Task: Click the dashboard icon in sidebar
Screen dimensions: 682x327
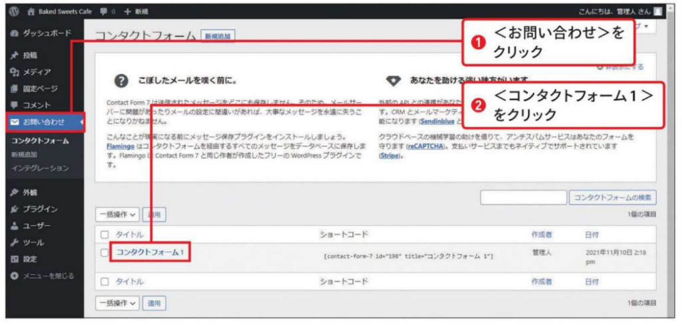Action: (x=15, y=33)
